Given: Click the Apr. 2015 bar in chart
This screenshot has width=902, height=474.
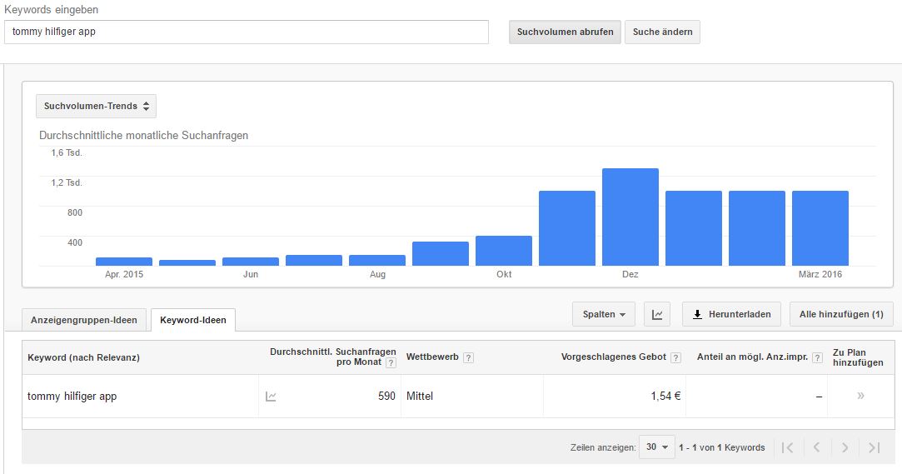Looking at the screenshot, I should pos(124,262).
